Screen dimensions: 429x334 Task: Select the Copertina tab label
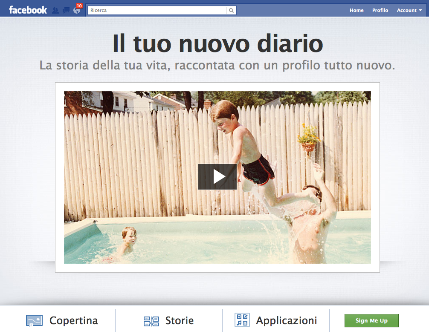pyautogui.click(x=73, y=320)
